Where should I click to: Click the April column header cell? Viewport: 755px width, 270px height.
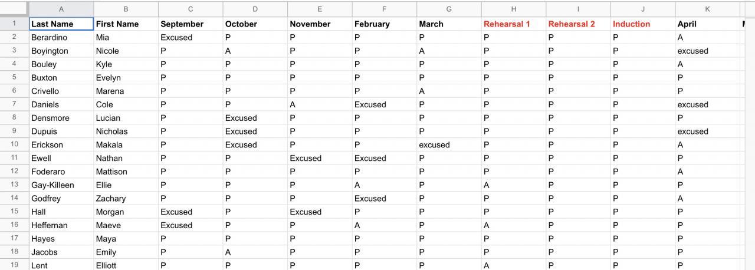pos(707,24)
